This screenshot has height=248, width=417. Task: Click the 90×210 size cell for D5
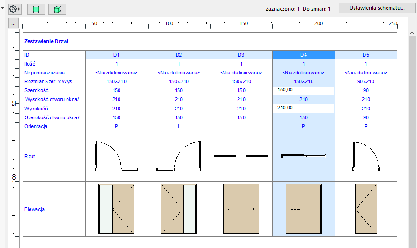tap(366, 81)
